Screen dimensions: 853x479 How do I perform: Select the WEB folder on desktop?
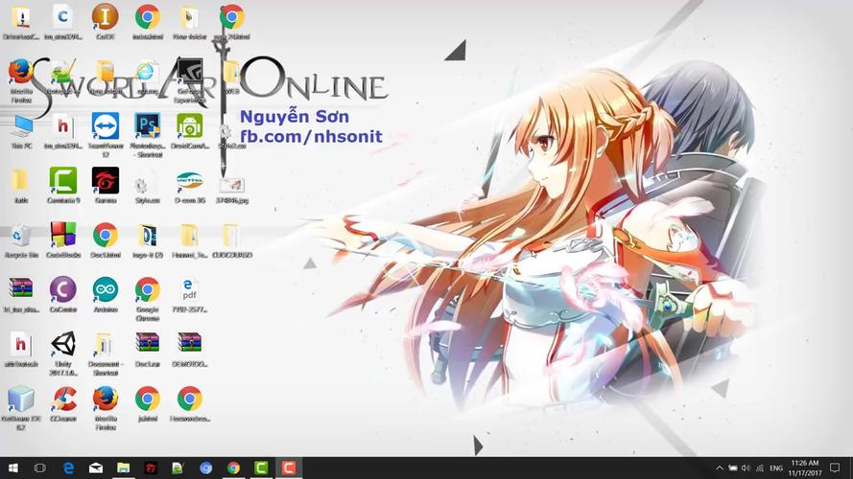230,72
